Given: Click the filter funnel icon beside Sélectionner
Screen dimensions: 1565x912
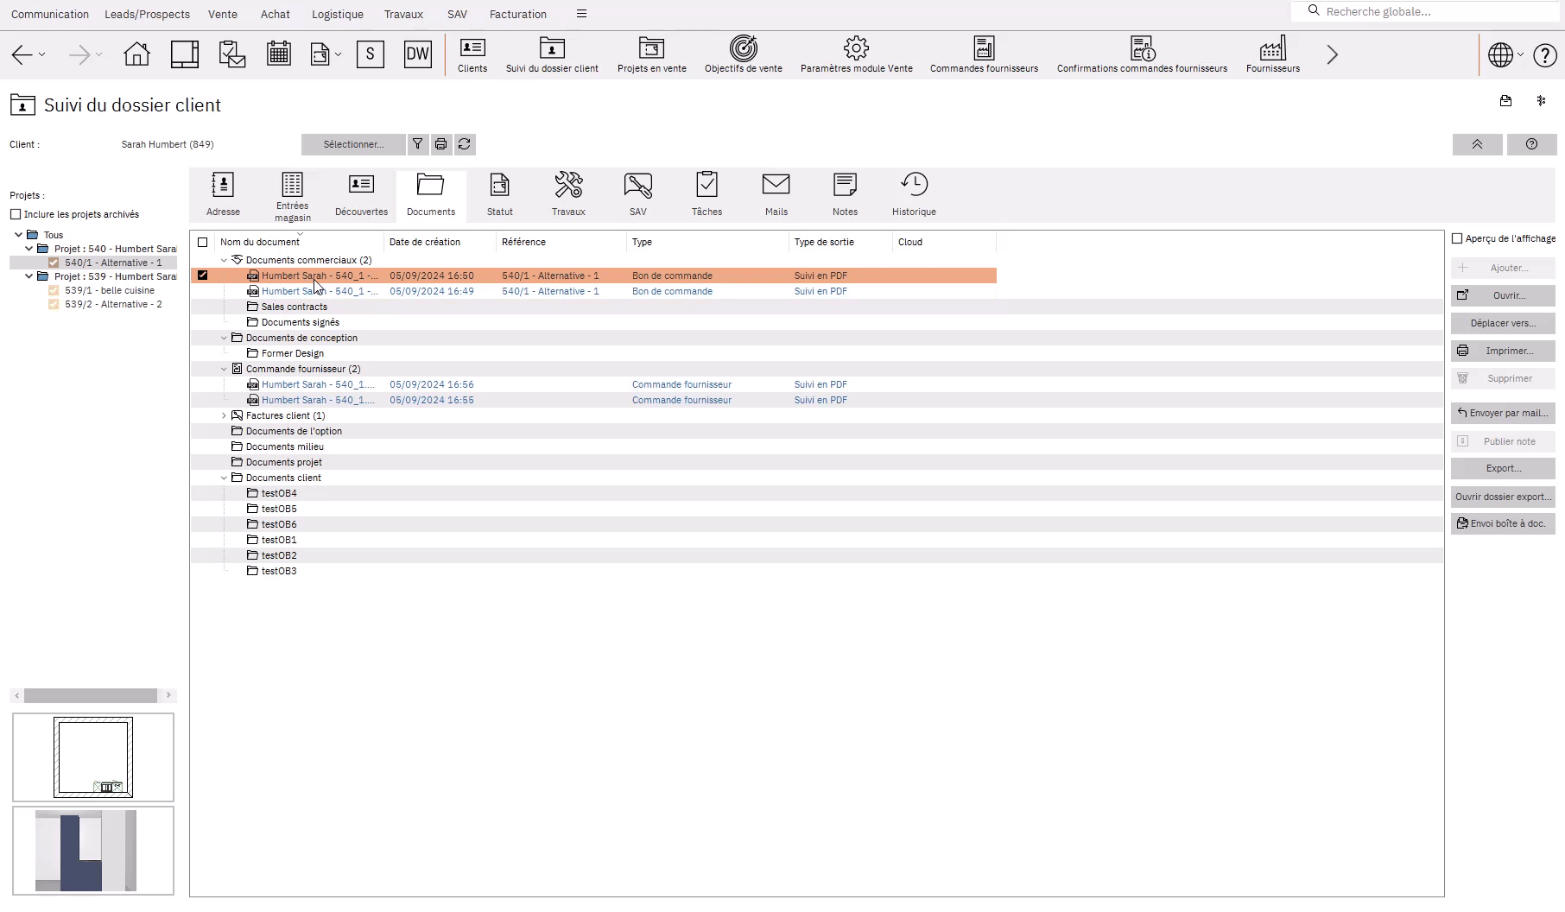Looking at the screenshot, I should click(417, 144).
